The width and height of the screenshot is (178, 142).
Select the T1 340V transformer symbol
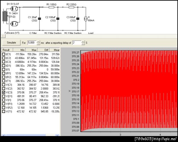pyautogui.click(x=5, y=16)
